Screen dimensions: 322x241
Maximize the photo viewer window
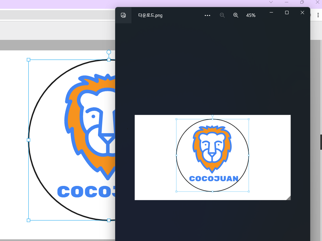(x=287, y=13)
